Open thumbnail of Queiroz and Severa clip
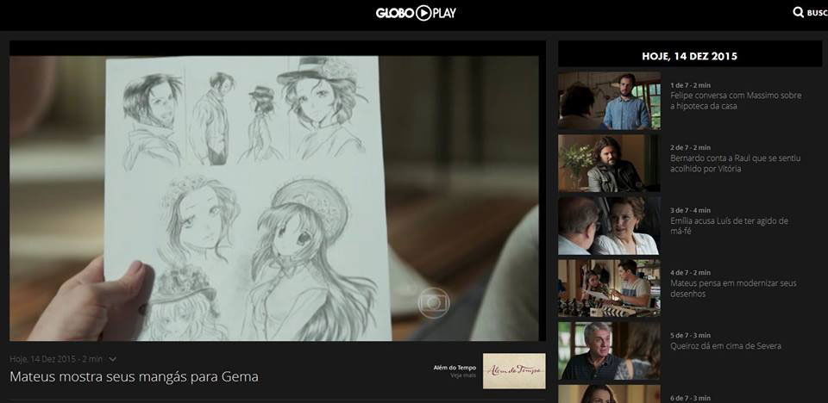Viewport: 828px width, 403px height. click(609, 350)
